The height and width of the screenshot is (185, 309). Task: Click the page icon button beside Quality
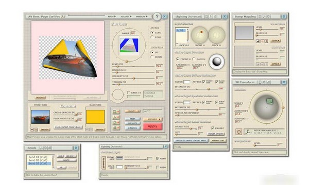point(116,112)
